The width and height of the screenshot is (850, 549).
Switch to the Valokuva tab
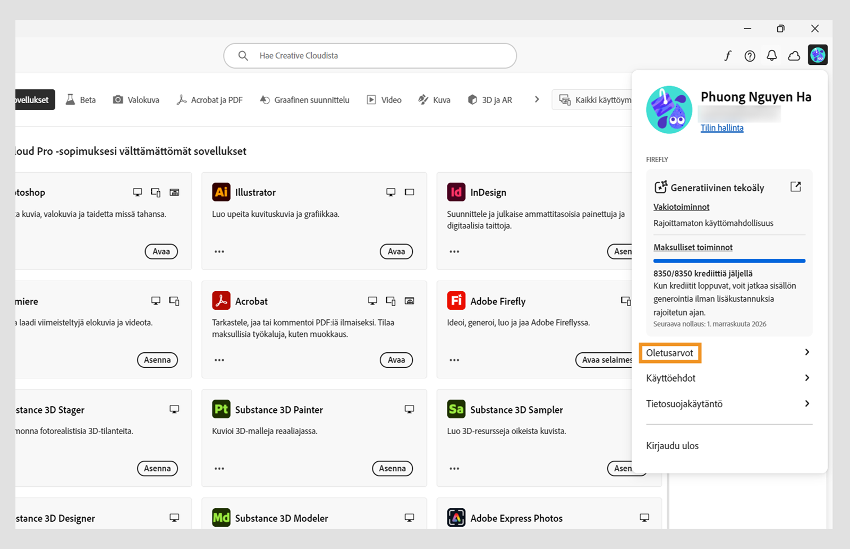coord(136,100)
